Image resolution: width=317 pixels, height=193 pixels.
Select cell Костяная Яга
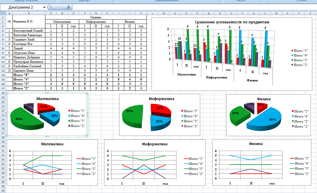coord(29,44)
